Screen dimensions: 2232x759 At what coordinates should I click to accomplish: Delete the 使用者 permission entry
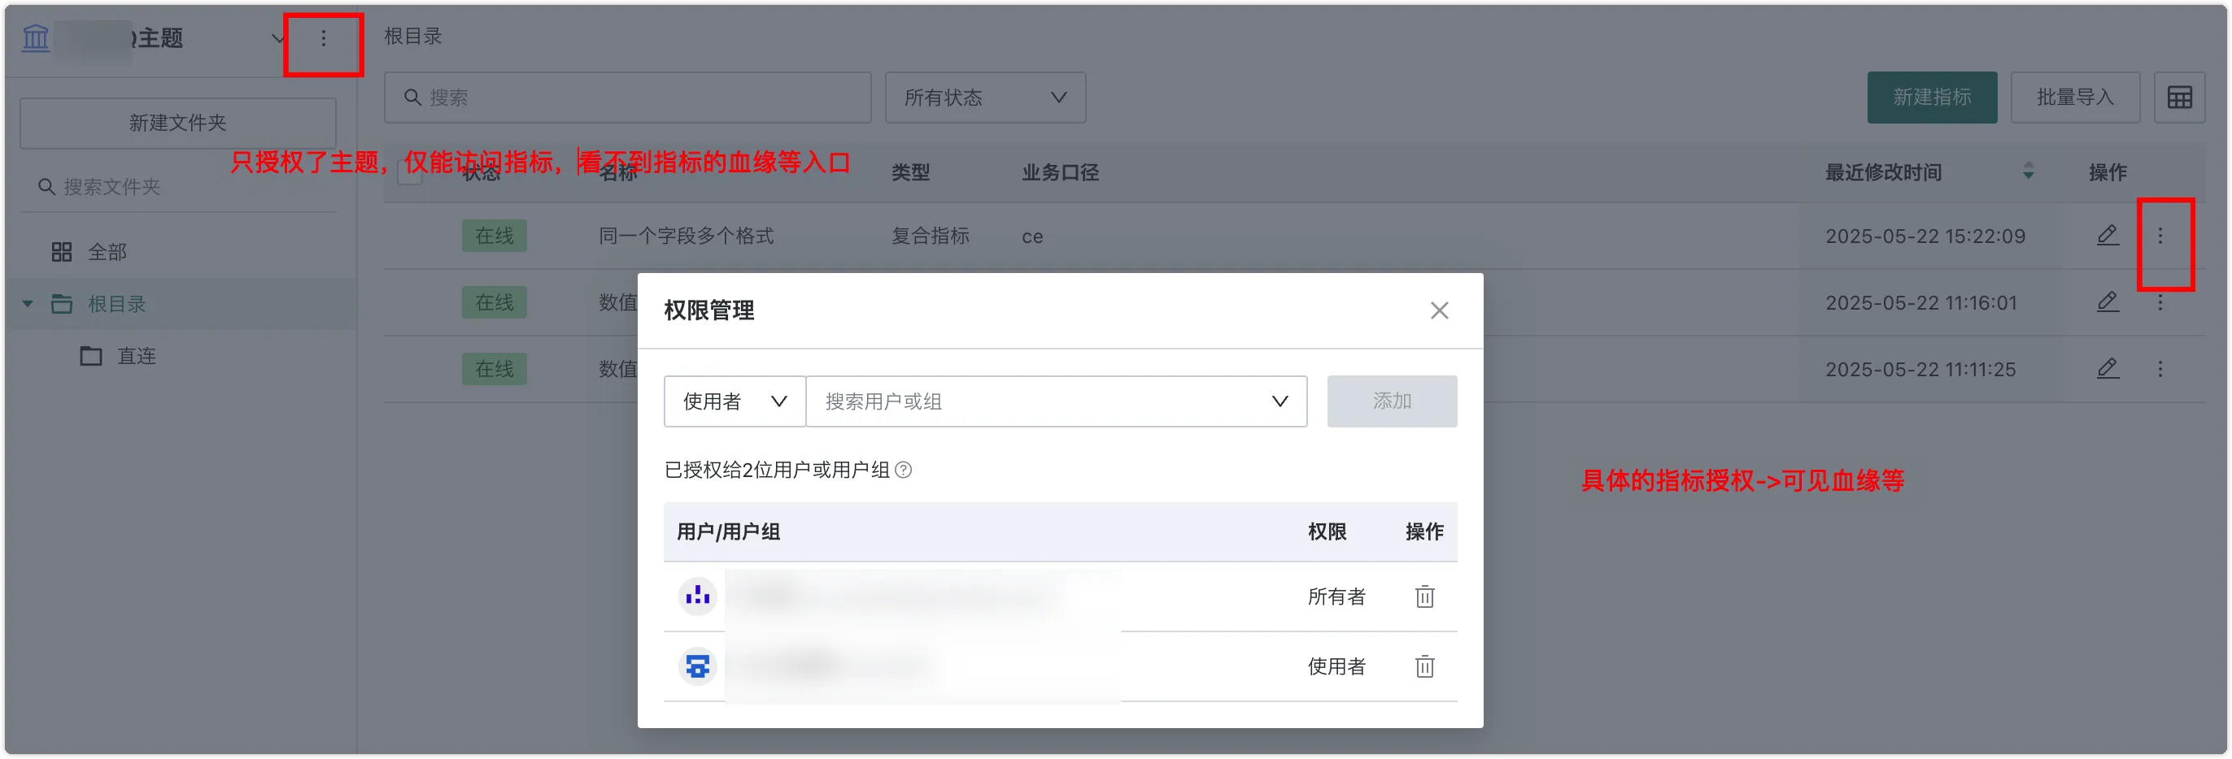click(1424, 666)
